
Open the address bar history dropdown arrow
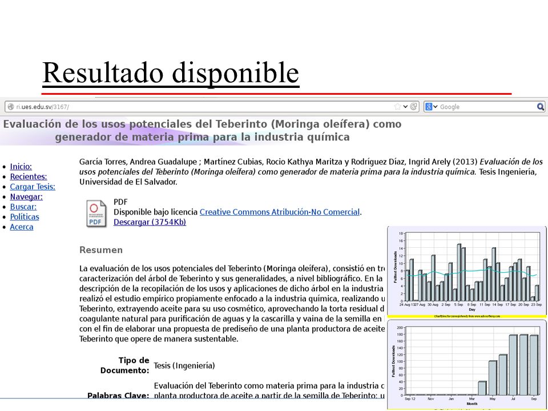405,107
